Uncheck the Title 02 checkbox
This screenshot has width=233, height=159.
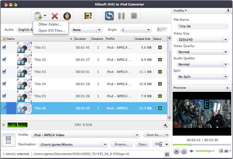point(4,60)
